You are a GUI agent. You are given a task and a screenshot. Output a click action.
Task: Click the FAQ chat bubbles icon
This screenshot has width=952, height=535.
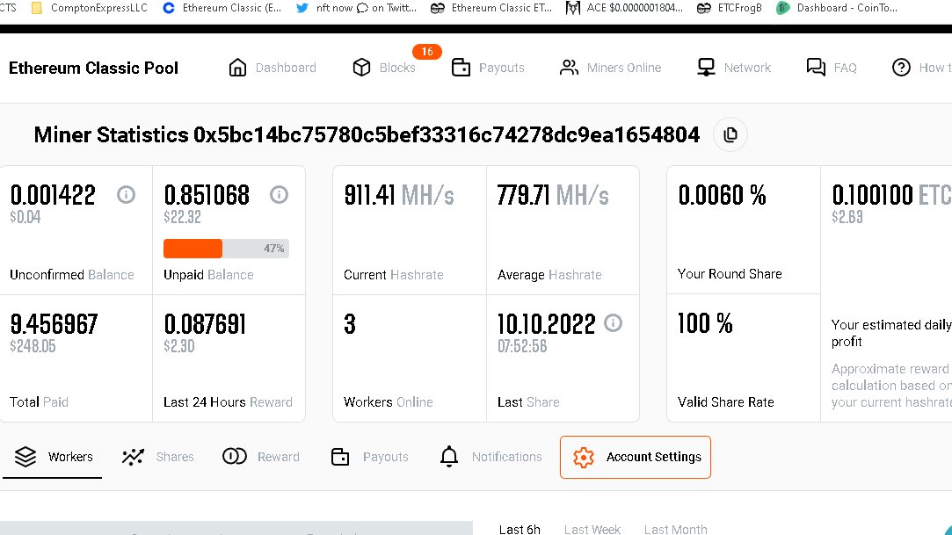[816, 68]
